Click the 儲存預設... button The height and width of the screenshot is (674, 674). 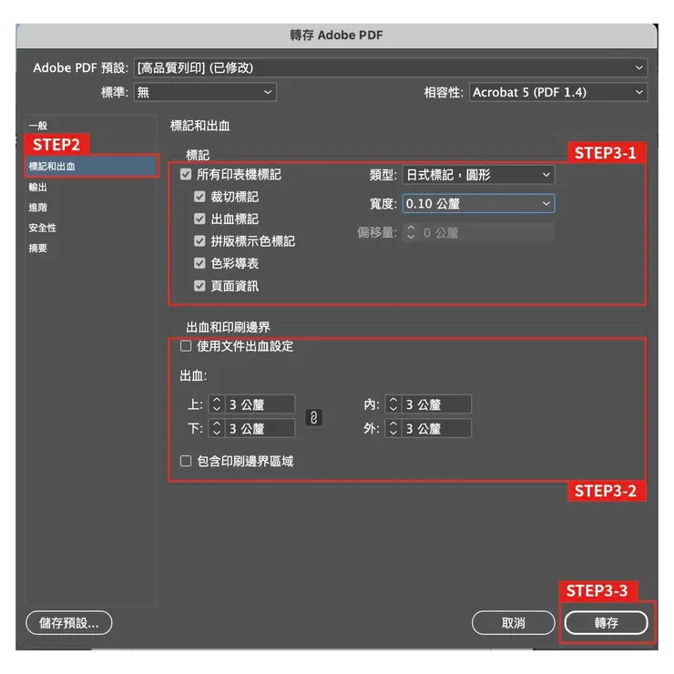[x=69, y=622]
